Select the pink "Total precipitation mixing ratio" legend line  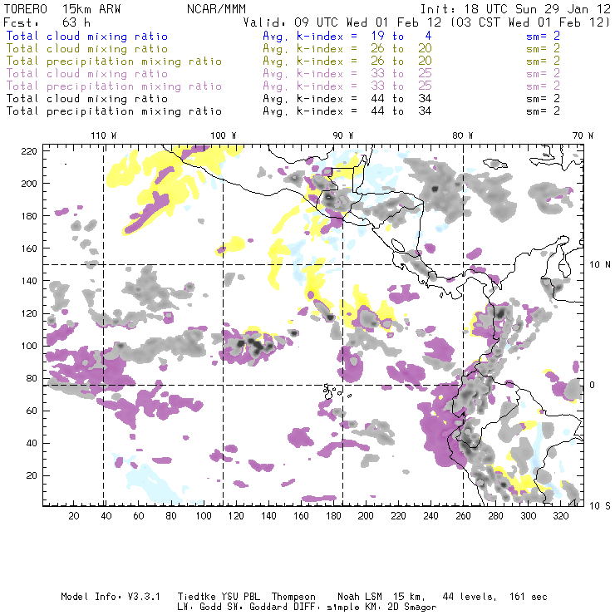click(114, 86)
